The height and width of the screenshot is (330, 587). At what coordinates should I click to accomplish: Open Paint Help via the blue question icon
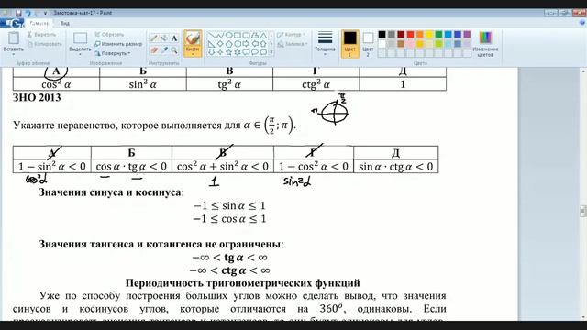(582, 23)
